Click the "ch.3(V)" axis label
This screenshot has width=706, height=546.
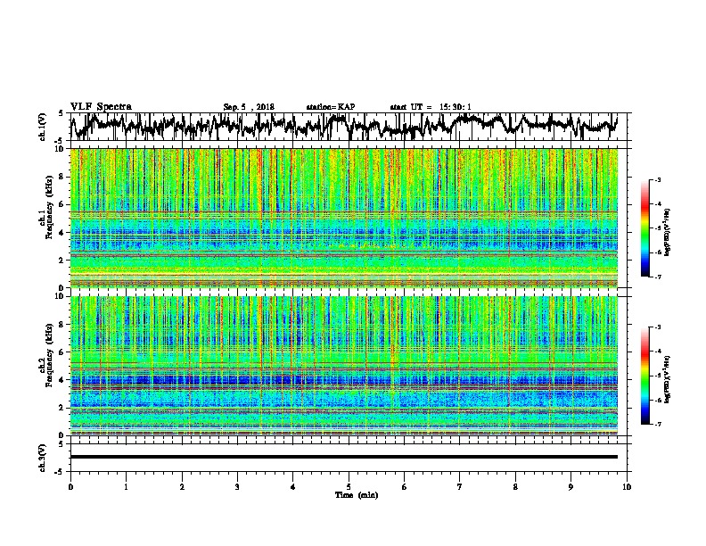[x=42, y=458]
